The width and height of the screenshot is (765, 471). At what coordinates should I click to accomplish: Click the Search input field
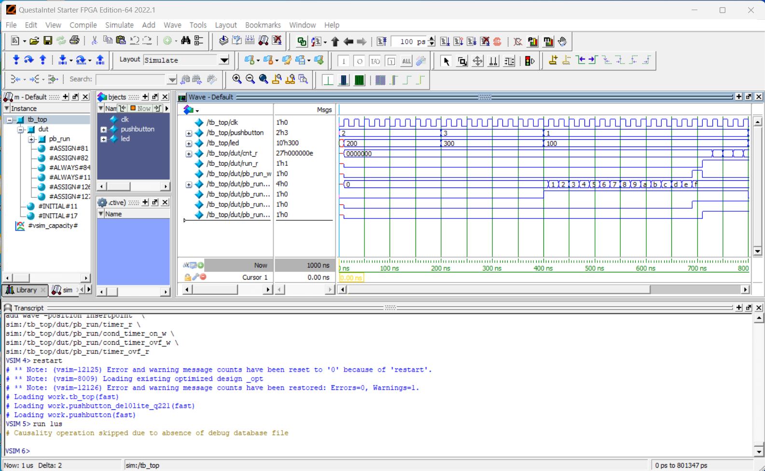click(x=131, y=80)
